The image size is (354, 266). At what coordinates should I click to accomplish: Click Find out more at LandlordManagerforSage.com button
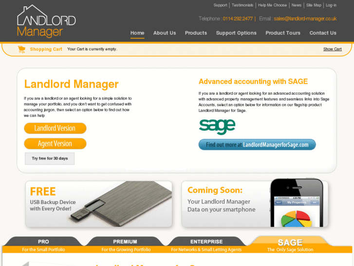coord(257,144)
